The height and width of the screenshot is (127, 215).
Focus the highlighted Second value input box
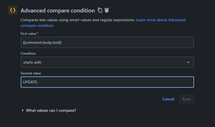[x=107, y=82]
